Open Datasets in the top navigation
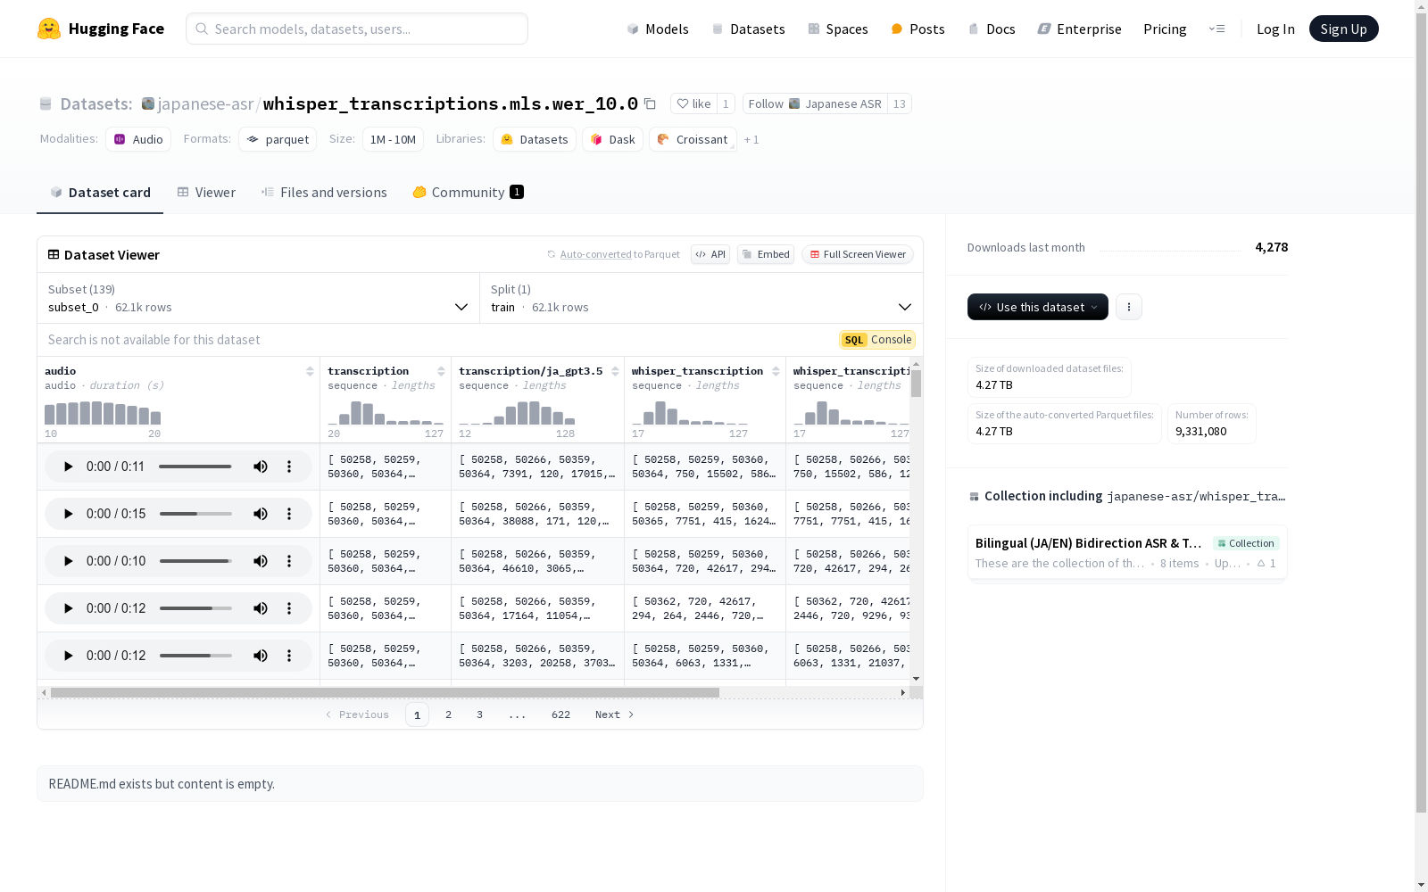Viewport: 1428px width, 892px height. click(x=748, y=29)
